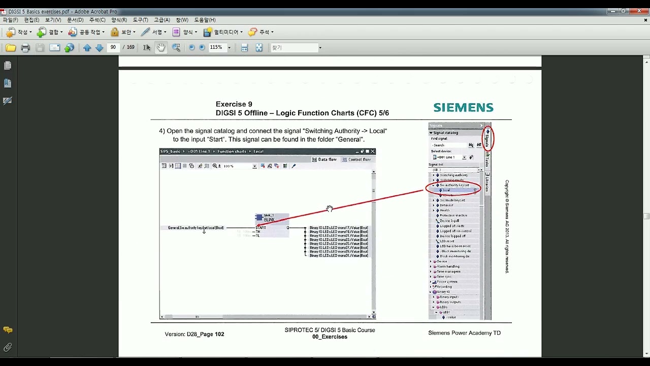650x366 pixels.
Task: Open the Attachments paperclip panel
Action: [x=8, y=348]
